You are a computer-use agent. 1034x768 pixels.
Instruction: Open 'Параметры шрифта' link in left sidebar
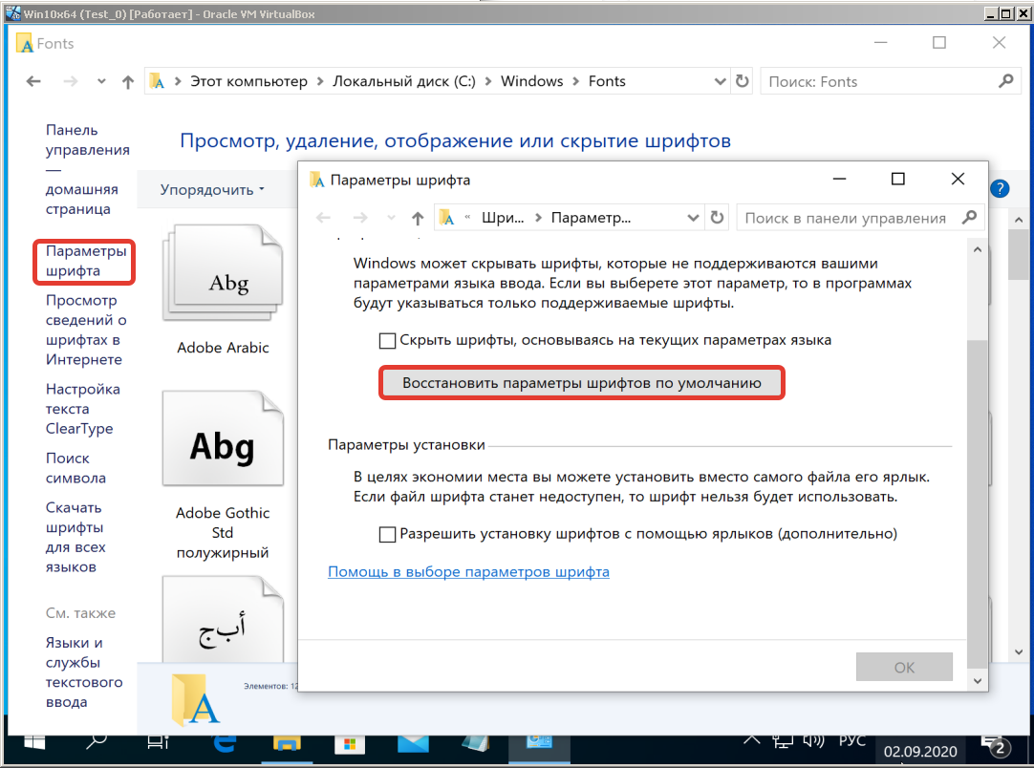(85, 261)
